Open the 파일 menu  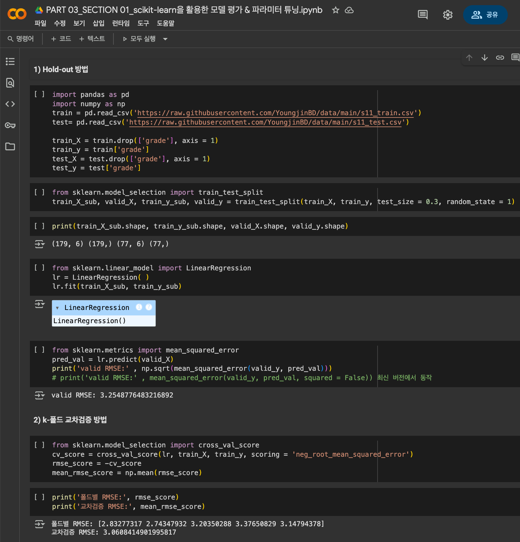pos(40,23)
